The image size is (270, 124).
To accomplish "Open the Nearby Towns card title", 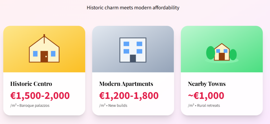I will pos(207,84).
